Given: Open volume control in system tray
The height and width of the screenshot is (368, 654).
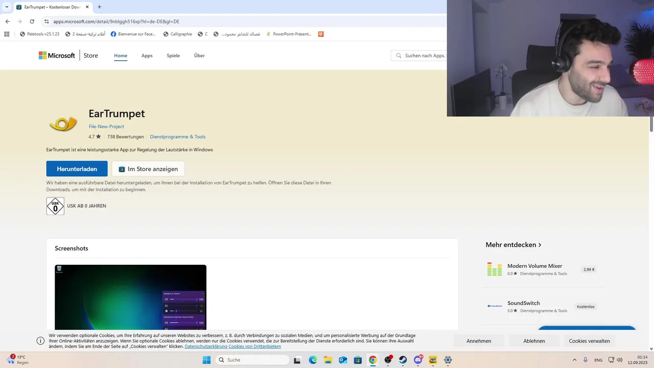Looking at the screenshot, I should coord(620,360).
